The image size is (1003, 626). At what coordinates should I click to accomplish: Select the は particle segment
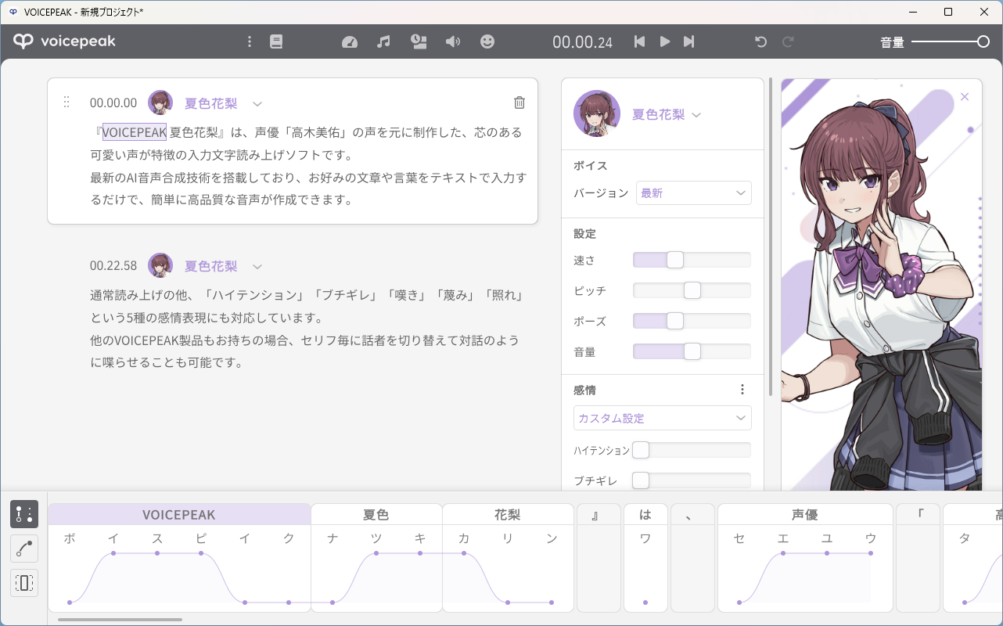pyautogui.click(x=645, y=515)
